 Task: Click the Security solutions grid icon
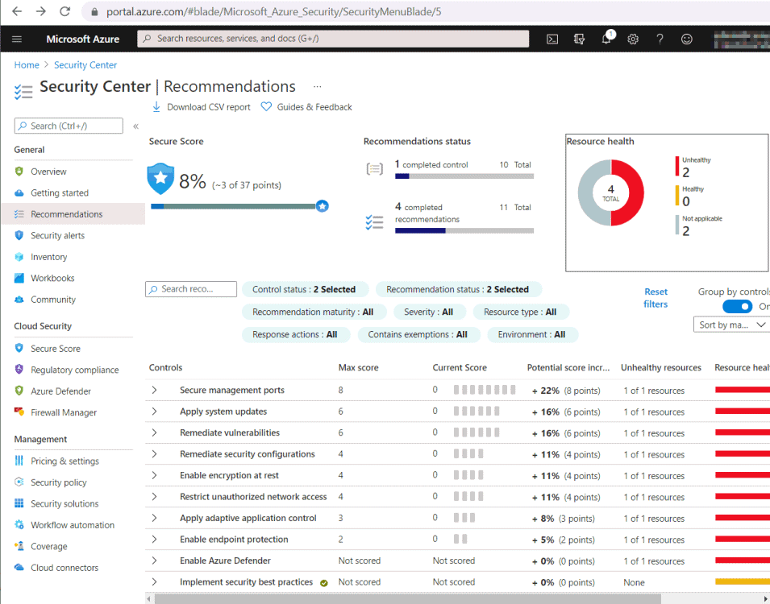tap(19, 503)
